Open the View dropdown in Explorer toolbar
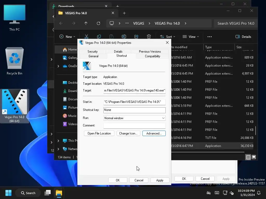 pos(190,37)
